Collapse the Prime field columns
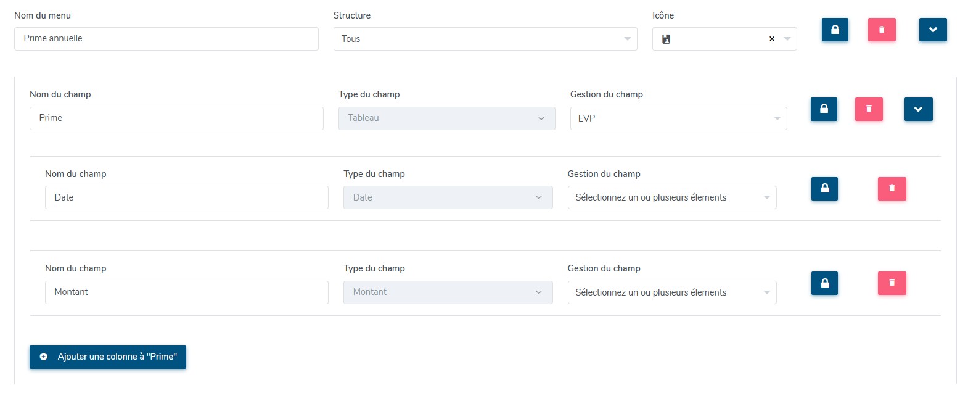Screen dimensions: 968x393 coord(918,109)
